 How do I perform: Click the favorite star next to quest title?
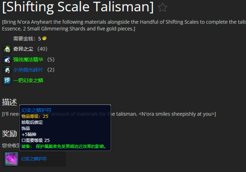point(162,7)
